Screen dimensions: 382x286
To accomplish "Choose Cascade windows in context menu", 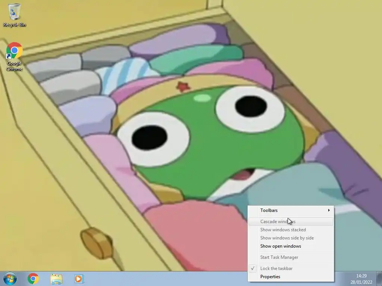I will tap(291, 222).
